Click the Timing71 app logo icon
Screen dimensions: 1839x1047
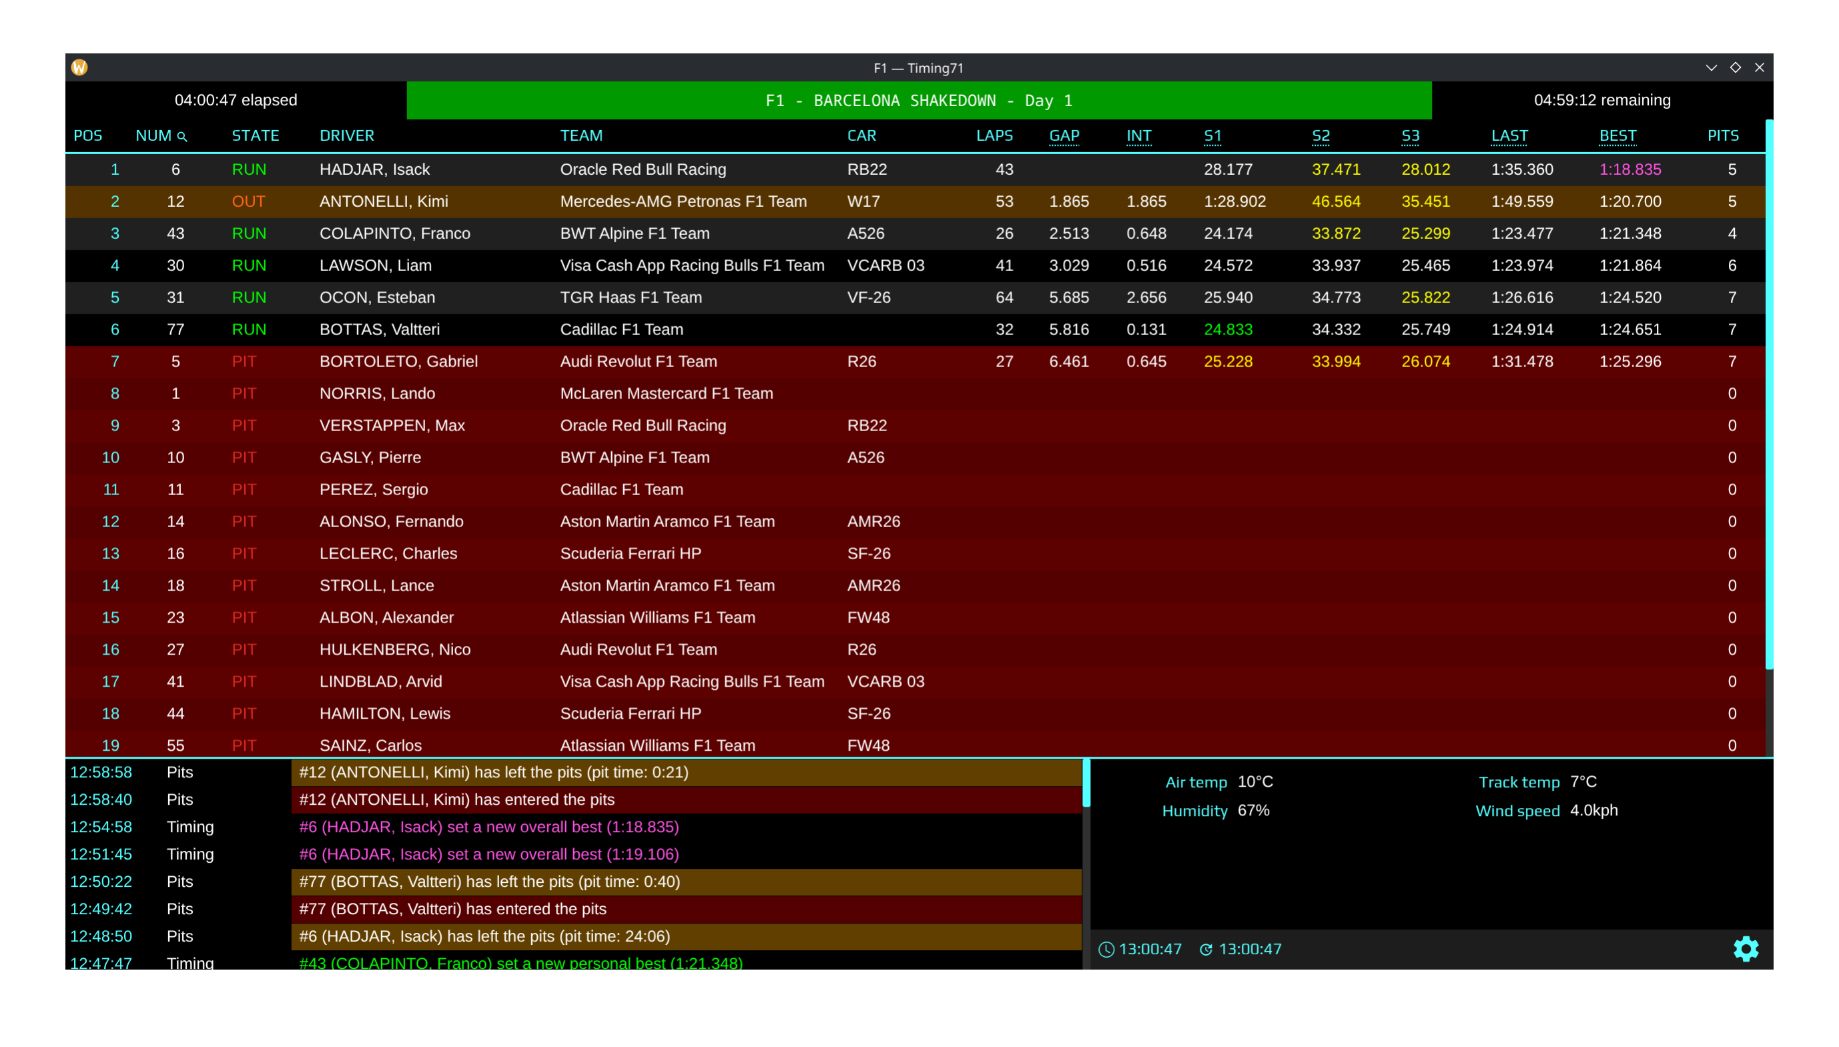[80, 67]
